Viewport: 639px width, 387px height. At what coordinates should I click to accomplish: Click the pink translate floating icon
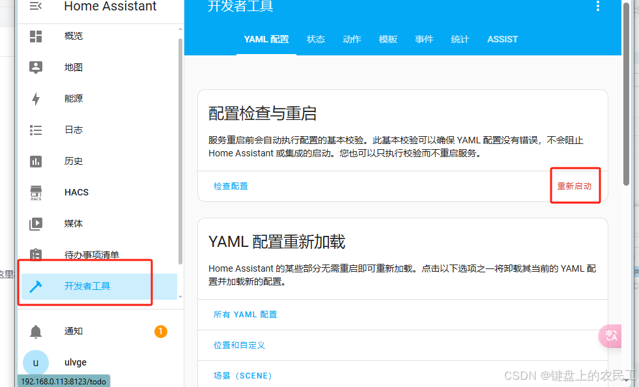(610, 336)
